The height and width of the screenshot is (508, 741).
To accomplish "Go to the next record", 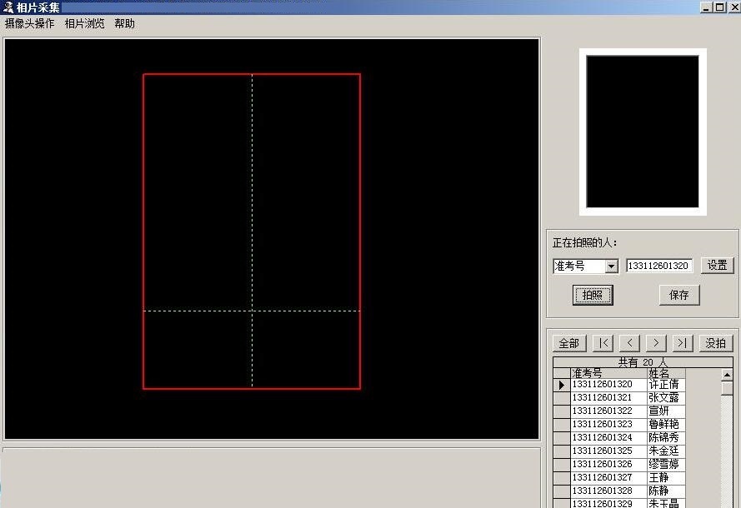I will [656, 343].
